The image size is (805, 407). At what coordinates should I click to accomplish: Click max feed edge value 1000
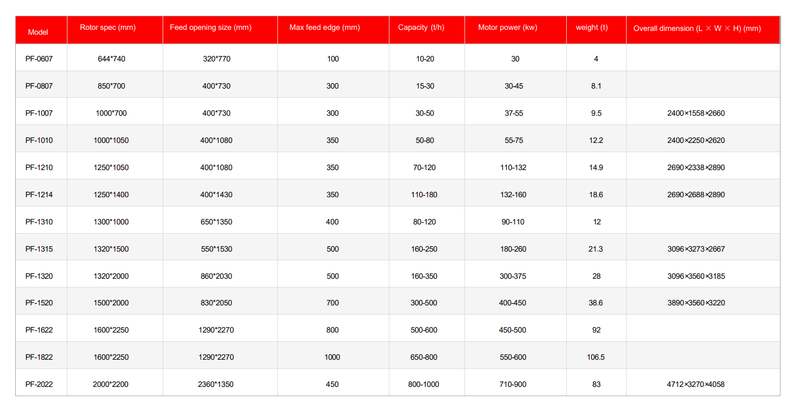coord(332,357)
